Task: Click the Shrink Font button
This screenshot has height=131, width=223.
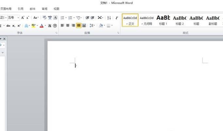Action: 27,18
